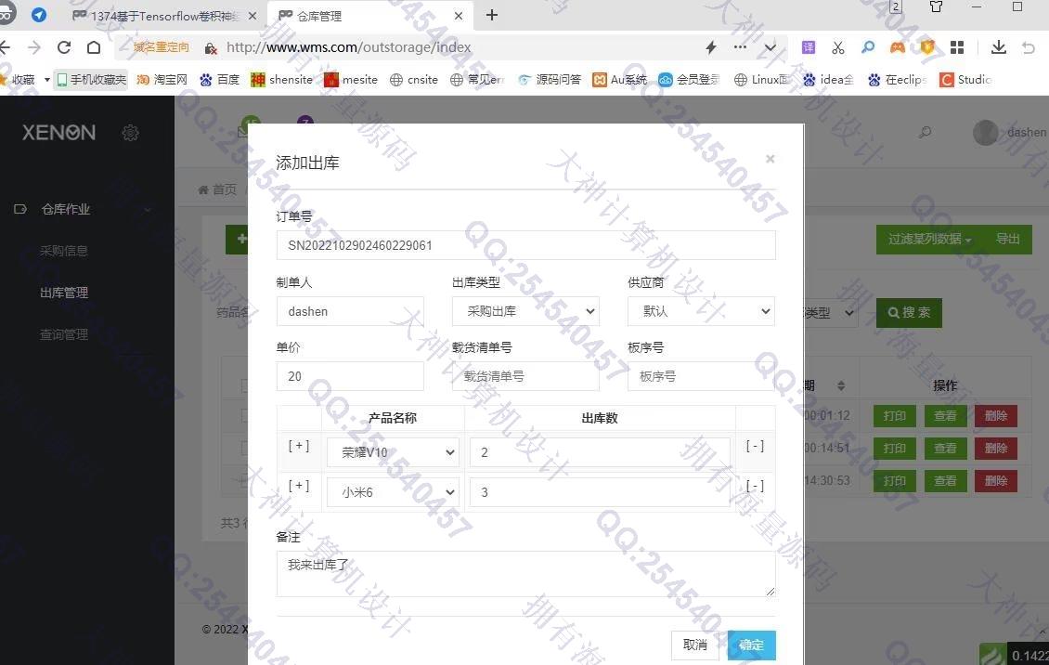Click the 取消 button
Screen dimensions: 1049x665
coord(695,645)
